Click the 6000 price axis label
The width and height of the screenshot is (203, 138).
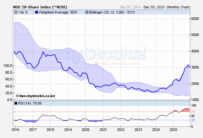tap(195, 19)
